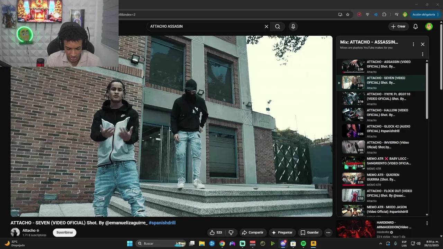Open Discord from the taskbar
The image size is (443, 249).
(x=283, y=243)
